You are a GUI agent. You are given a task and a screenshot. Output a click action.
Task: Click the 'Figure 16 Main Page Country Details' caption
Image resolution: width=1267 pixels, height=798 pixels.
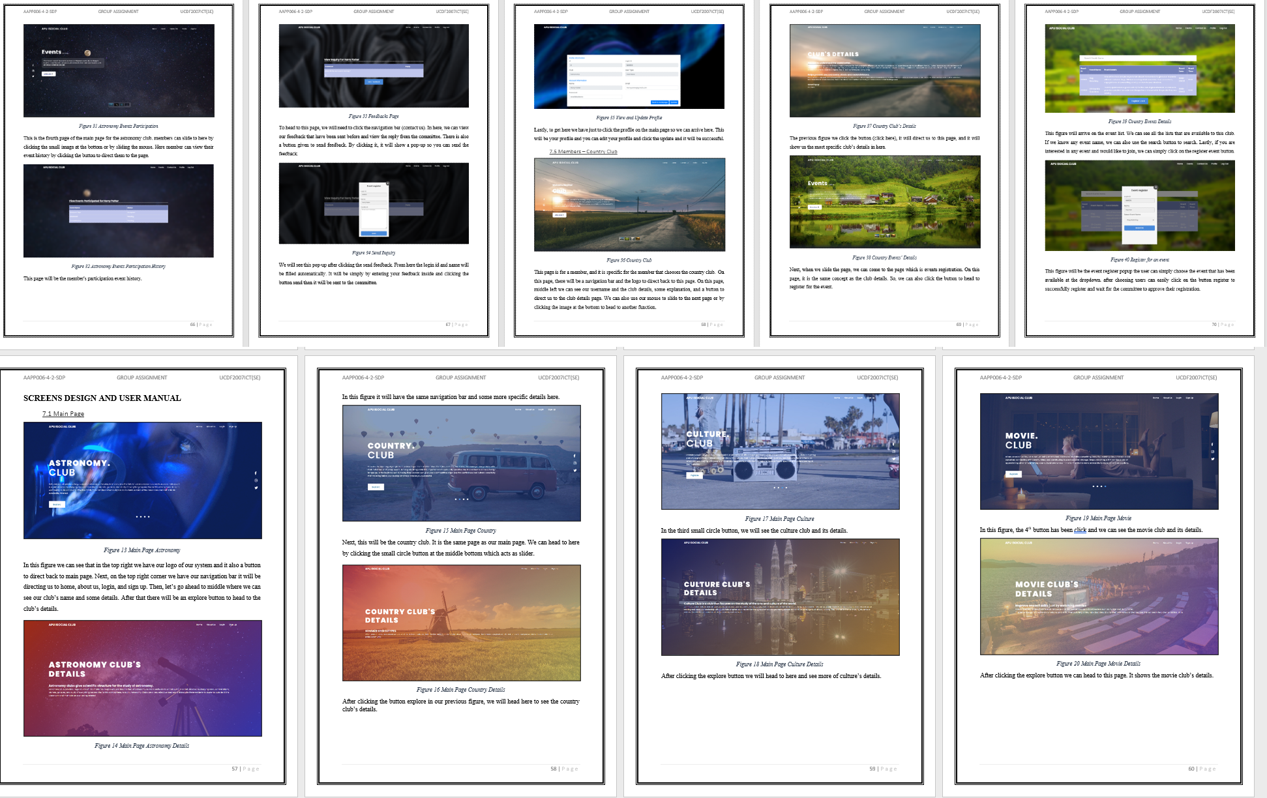pos(460,690)
